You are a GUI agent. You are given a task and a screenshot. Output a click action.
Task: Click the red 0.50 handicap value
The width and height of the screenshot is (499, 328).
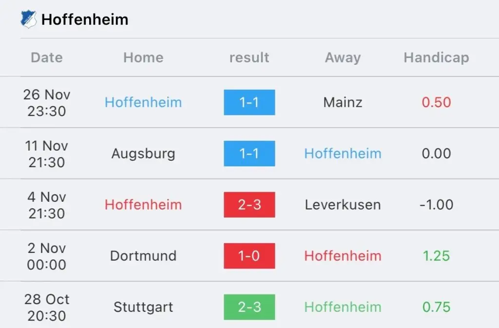click(x=436, y=102)
